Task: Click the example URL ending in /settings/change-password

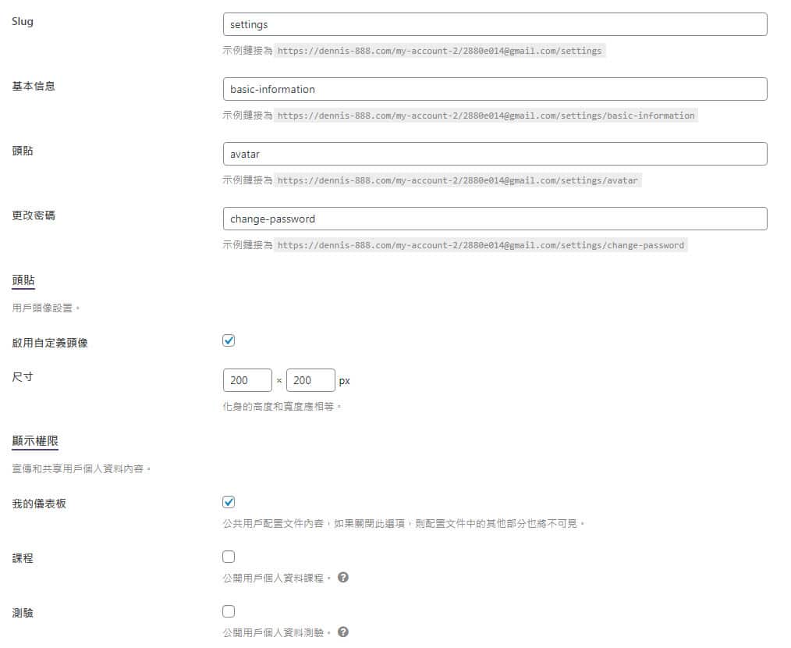Action: [x=481, y=245]
